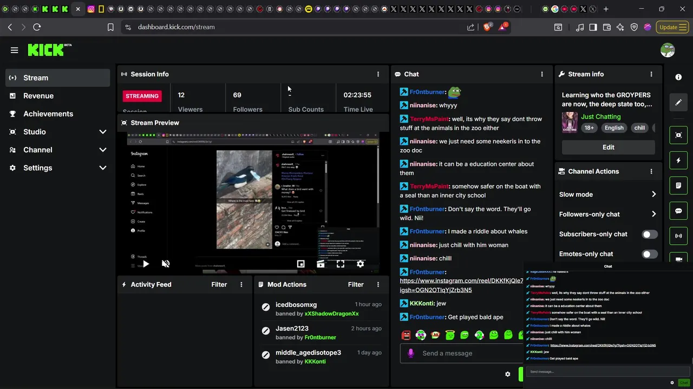Click ban icon beside icedbosomxg
693x389 pixels.
click(266, 307)
